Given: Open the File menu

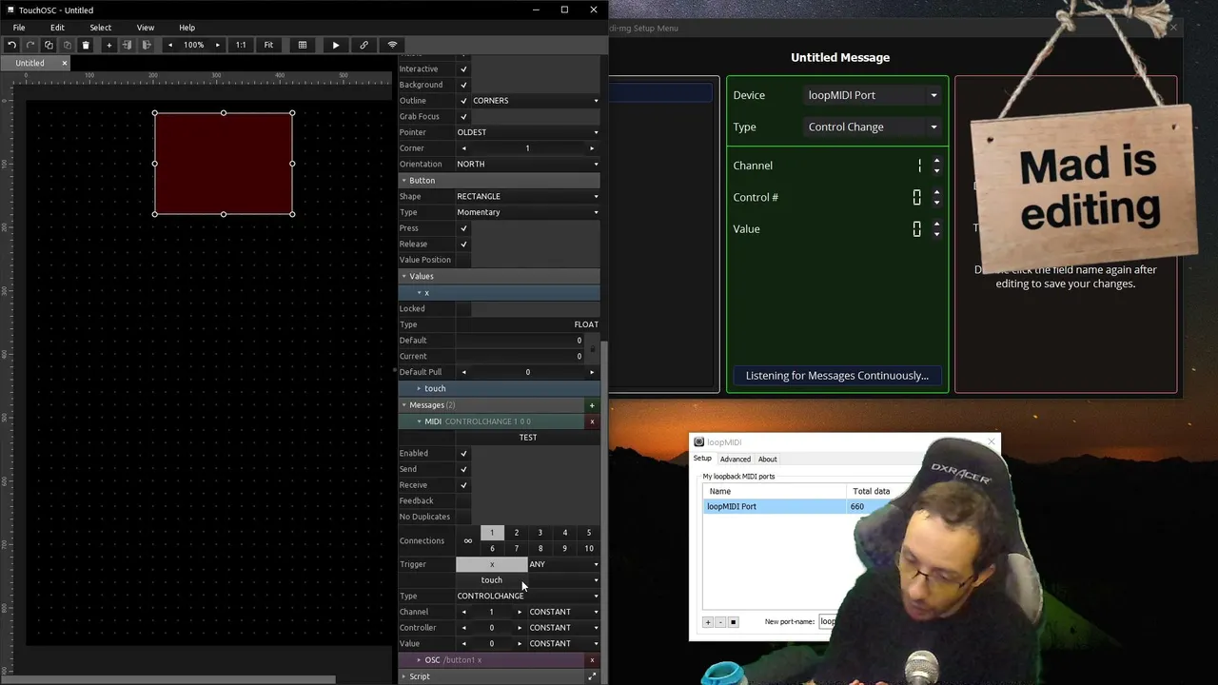Looking at the screenshot, I should tap(19, 28).
